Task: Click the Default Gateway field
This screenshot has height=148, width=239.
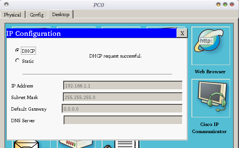Action: (x=122, y=108)
